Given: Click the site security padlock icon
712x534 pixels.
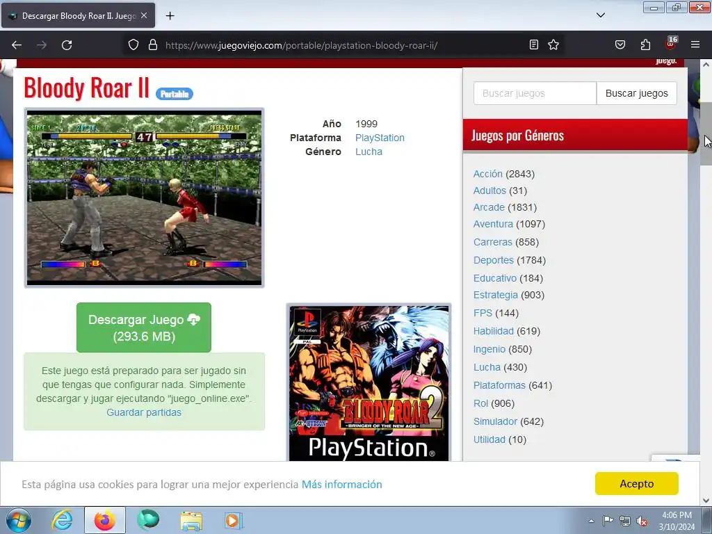Looking at the screenshot, I should (153, 45).
